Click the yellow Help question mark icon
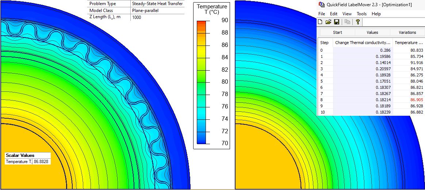The height and width of the screenshot is (190, 425). click(x=358, y=22)
